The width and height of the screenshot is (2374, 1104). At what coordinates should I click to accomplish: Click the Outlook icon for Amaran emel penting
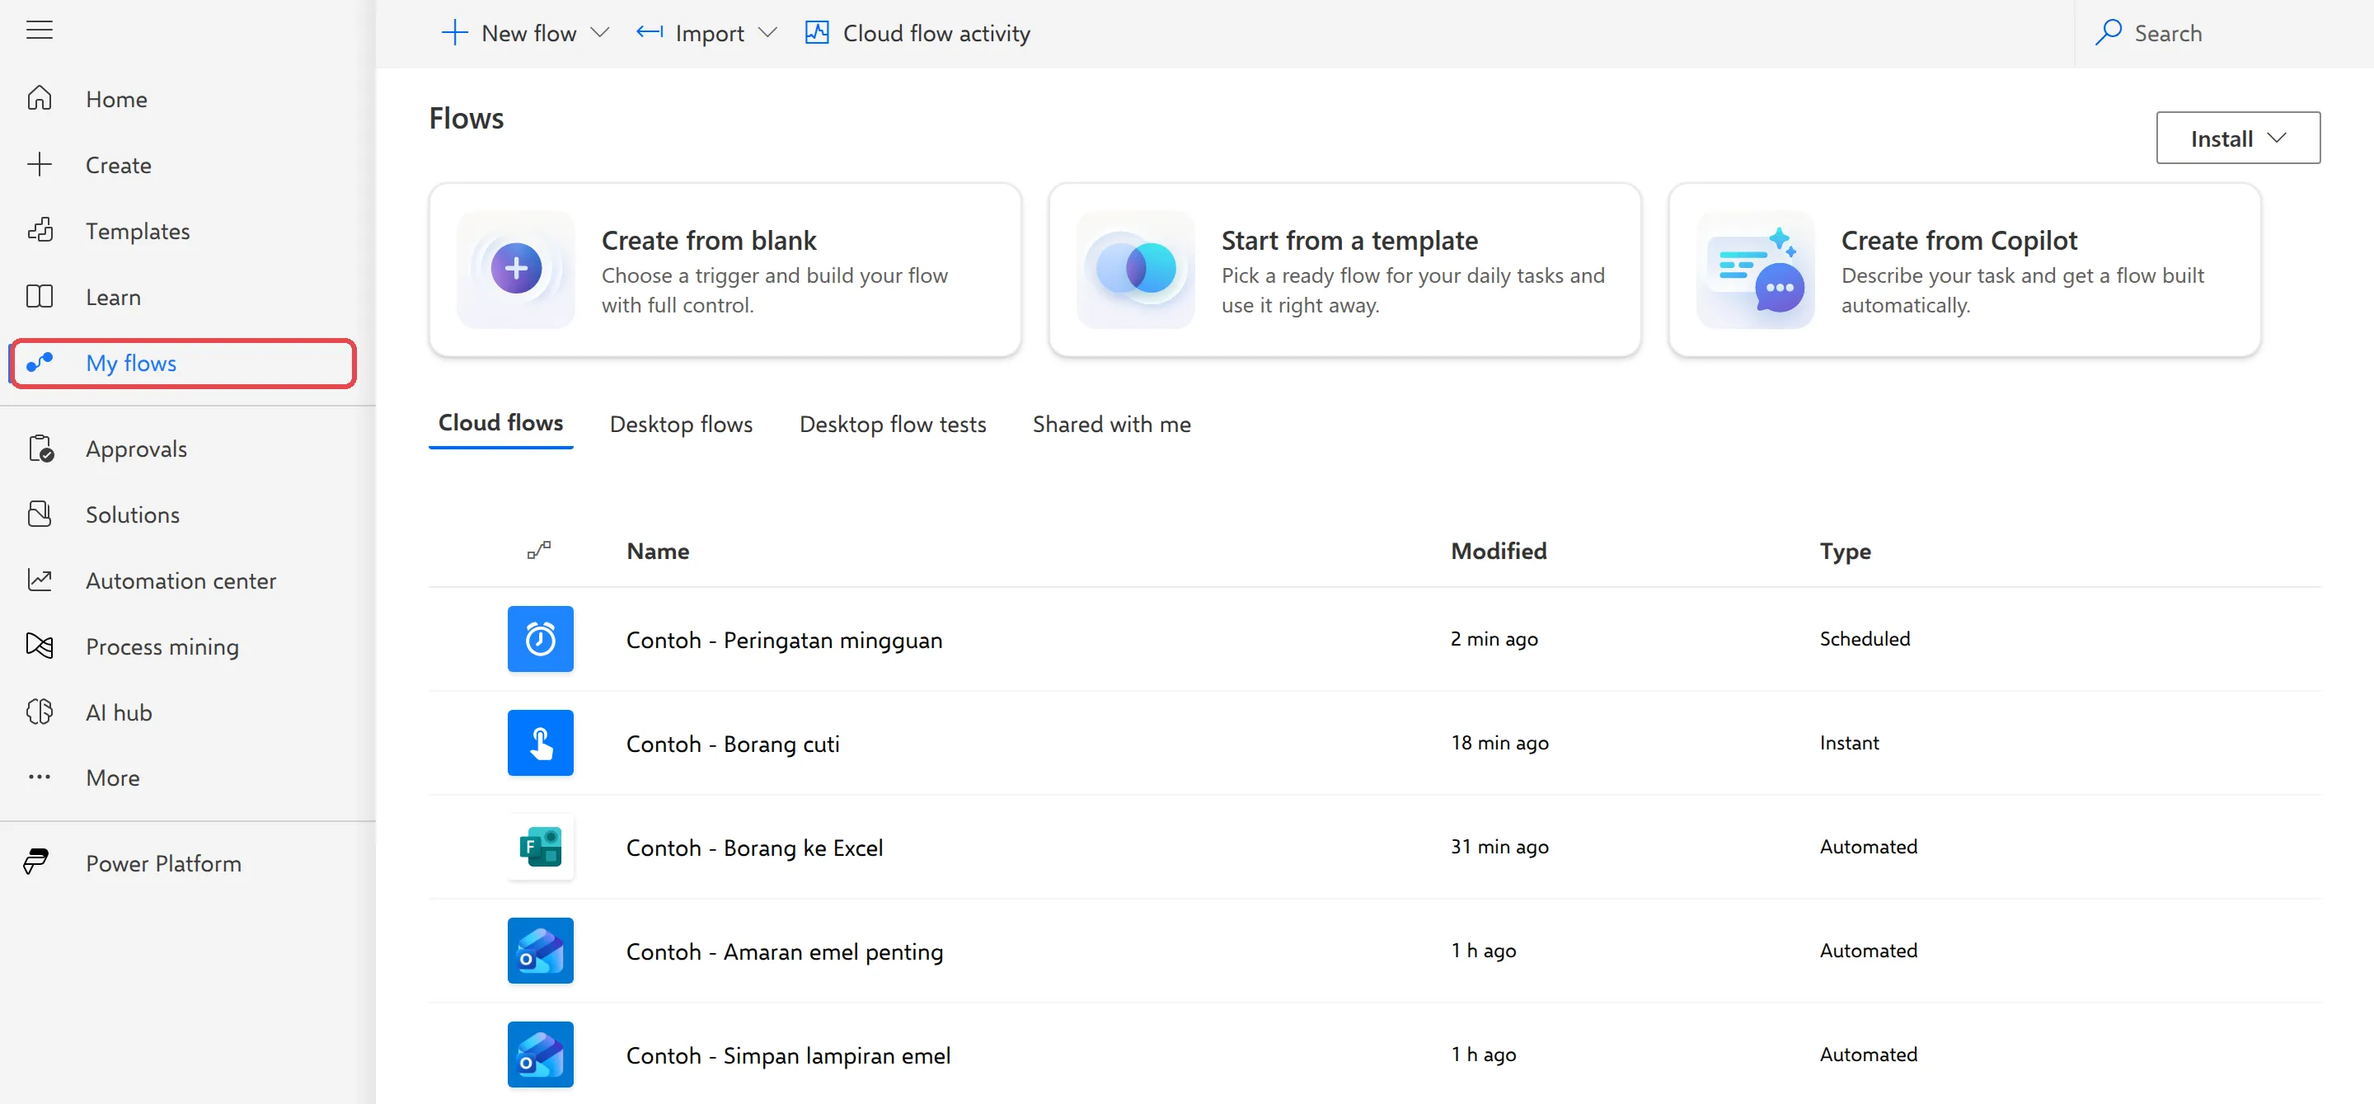(x=541, y=950)
